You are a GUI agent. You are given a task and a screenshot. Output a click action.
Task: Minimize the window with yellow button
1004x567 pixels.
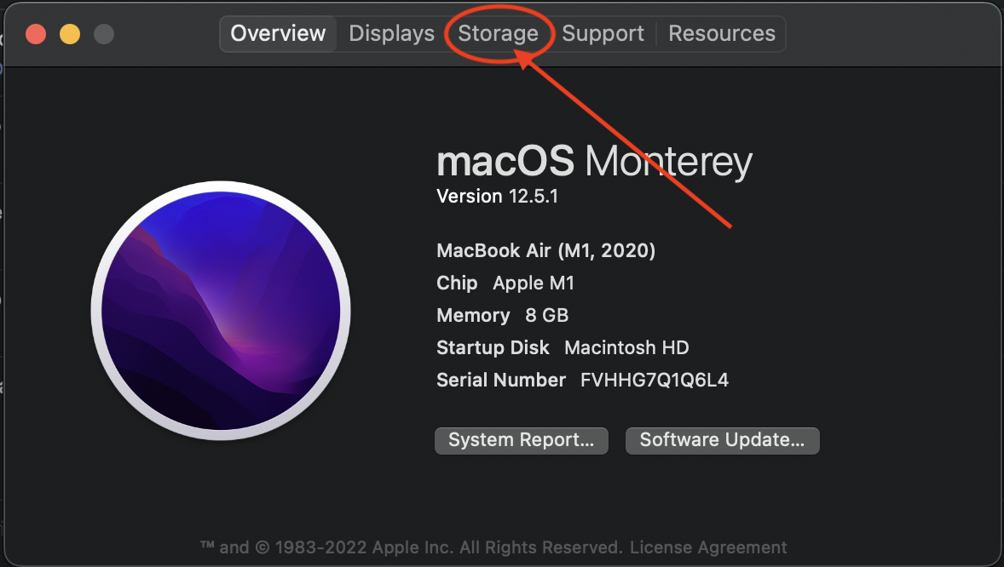[x=70, y=34]
